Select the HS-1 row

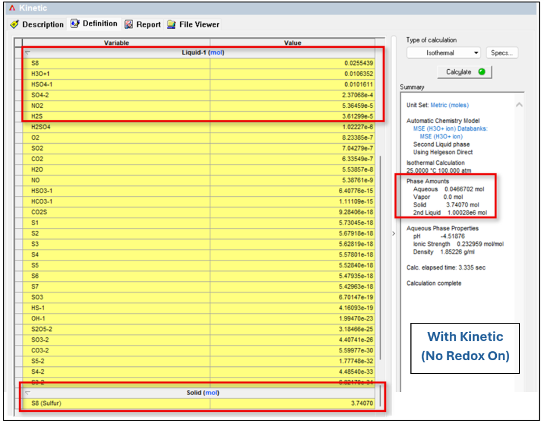(198, 308)
